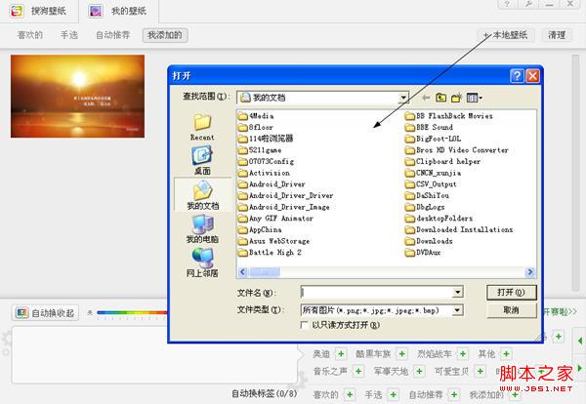Image resolution: width=586 pixels, height=404 pixels.
Task: Open the Auto-recommend (自动推荐) sub-tab
Action: 113,35
